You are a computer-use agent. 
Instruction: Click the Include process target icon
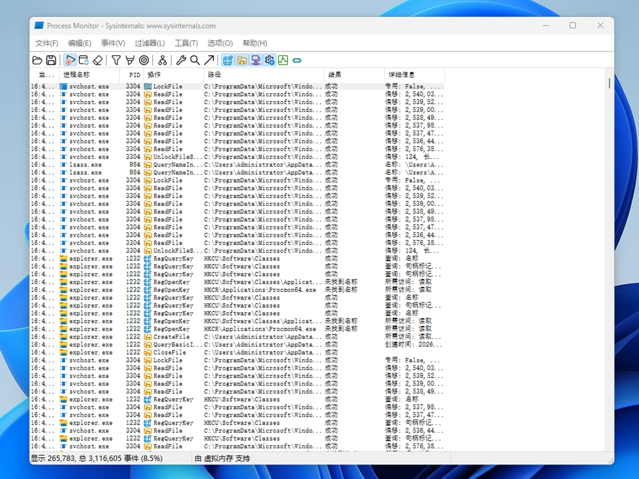point(144,60)
